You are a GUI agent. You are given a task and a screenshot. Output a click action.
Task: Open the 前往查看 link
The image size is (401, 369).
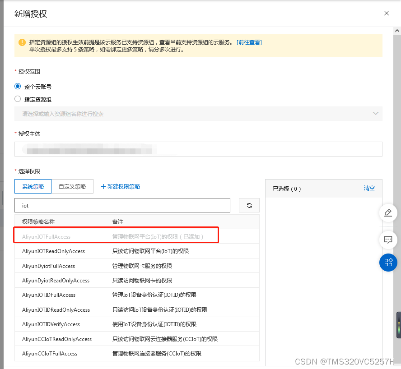[x=249, y=42]
